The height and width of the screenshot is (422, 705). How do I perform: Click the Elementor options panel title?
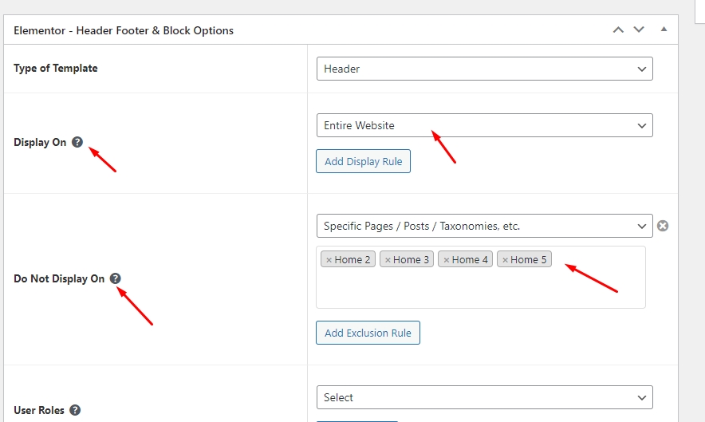[x=124, y=30]
